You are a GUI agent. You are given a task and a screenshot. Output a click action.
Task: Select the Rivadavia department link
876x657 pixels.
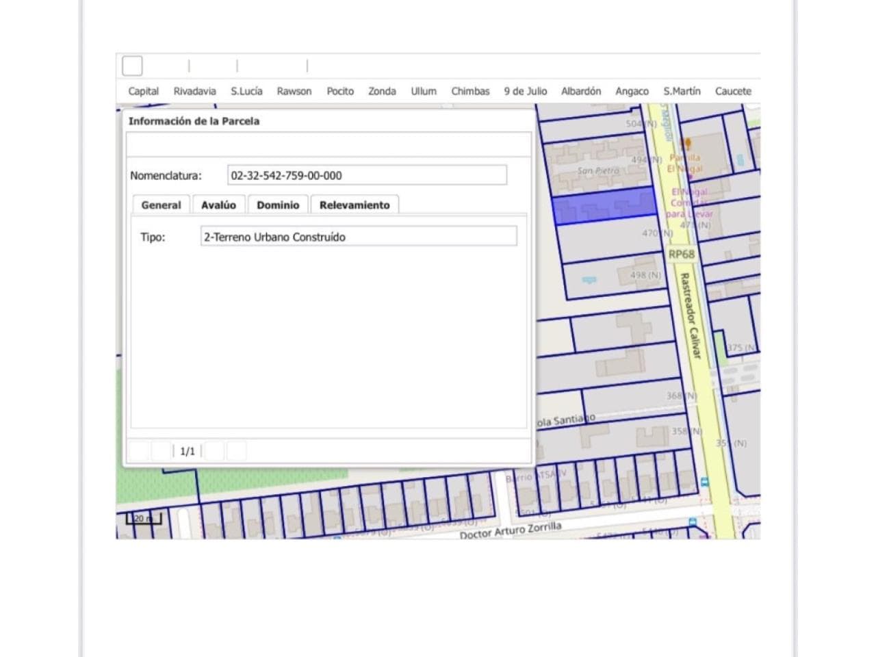point(194,91)
